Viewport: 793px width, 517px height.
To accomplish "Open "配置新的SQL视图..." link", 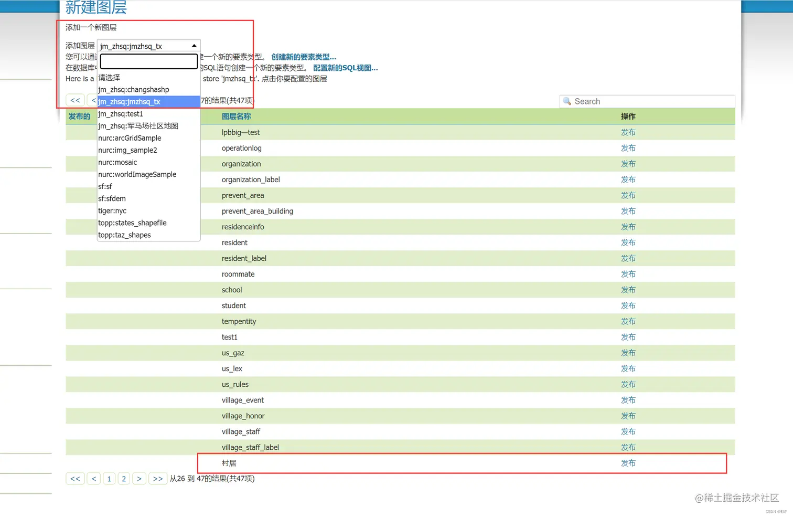I will [345, 68].
